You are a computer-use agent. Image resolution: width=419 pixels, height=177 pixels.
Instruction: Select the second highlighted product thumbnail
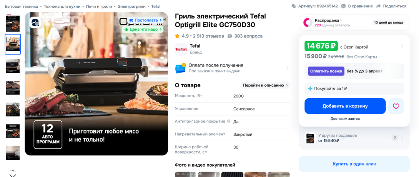13,44
